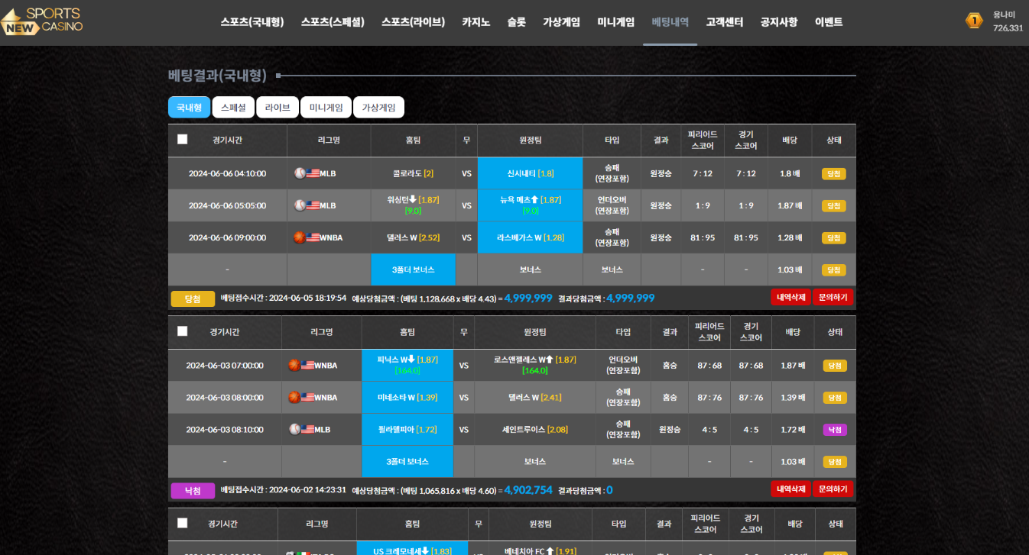Click 문의하기 for the 4,999,999 bet
Screen dimensions: 1029x555
(x=833, y=297)
